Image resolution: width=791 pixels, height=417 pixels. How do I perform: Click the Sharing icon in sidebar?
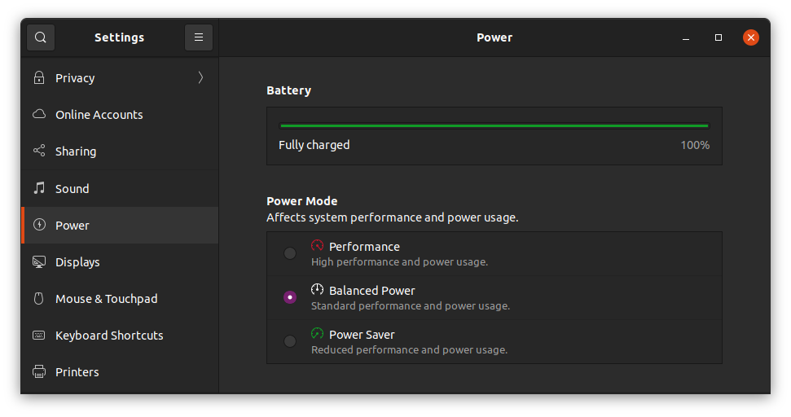(x=38, y=151)
